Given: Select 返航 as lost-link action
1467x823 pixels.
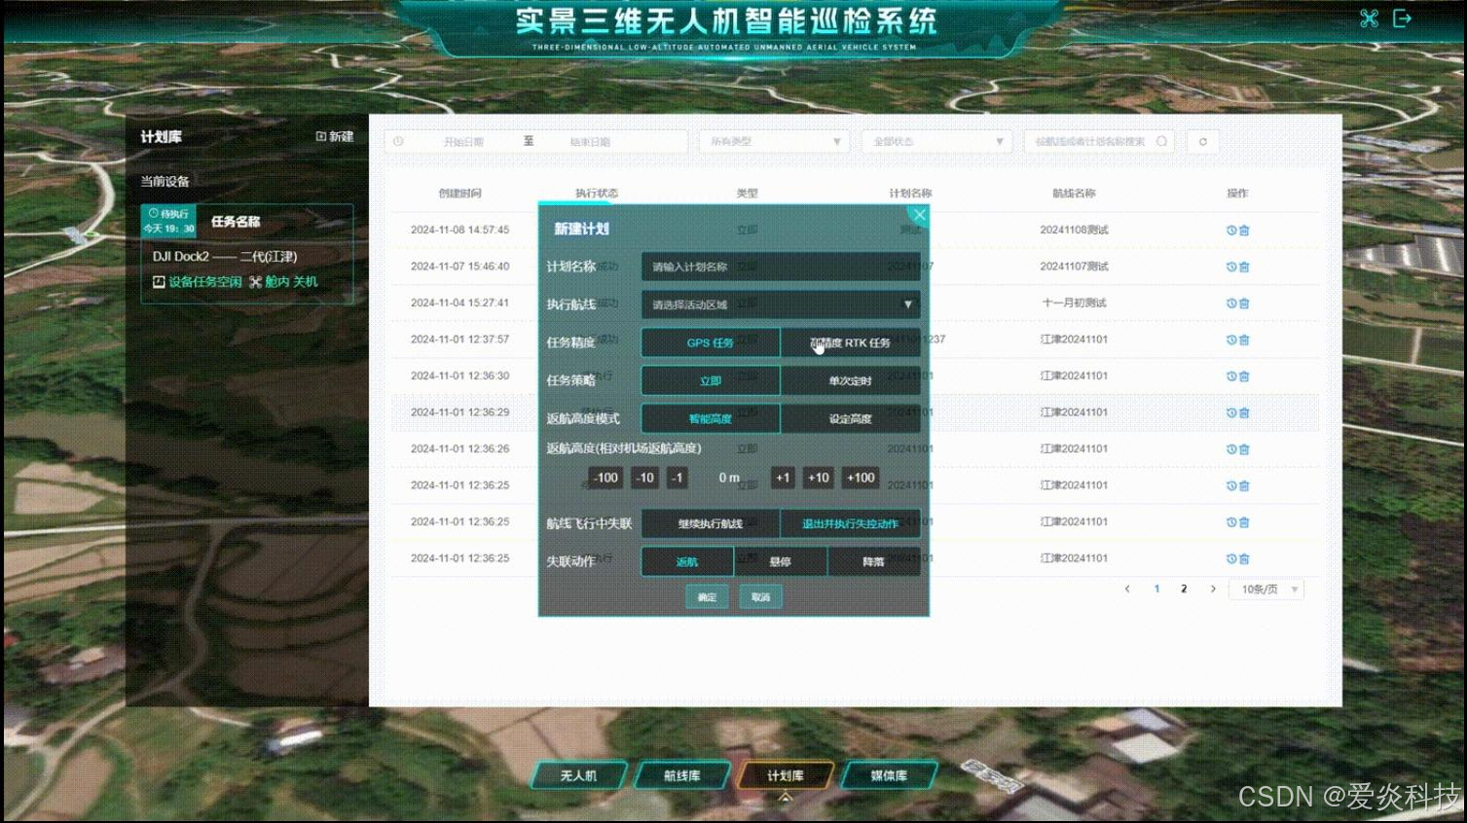Looking at the screenshot, I should pos(687,561).
